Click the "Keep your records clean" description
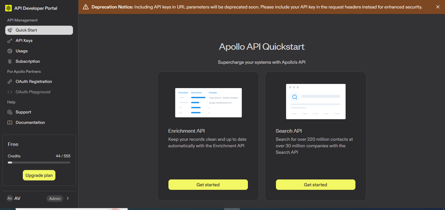Viewport: 445px width, 210px height. pyautogui.click(x=208, y=143)
